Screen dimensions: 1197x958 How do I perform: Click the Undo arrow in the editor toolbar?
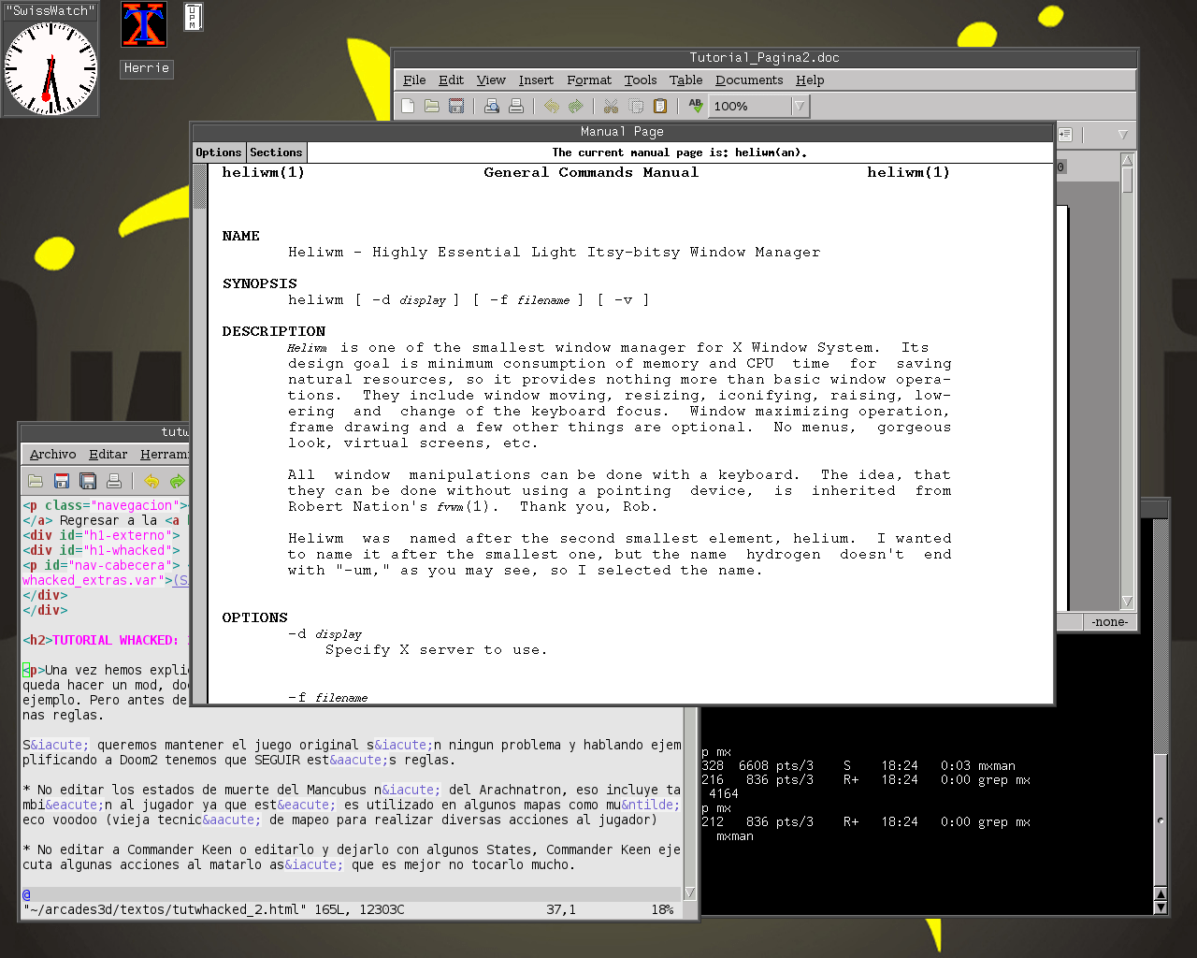click(151, 481)
